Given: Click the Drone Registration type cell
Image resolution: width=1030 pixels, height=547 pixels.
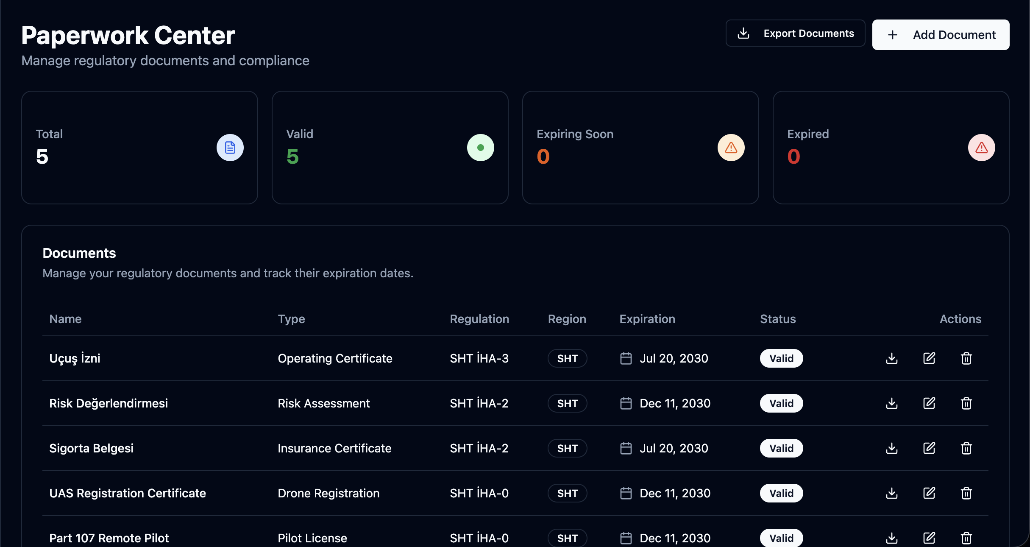Looking at the screenshot, I should (328, 493).
